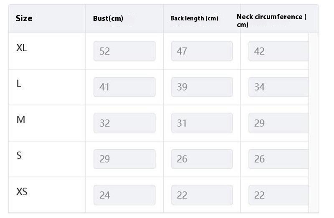This screenshot has width=334, height=218.
Task: Click the Bust(cm) column header
Action: [x=108, y=18]
